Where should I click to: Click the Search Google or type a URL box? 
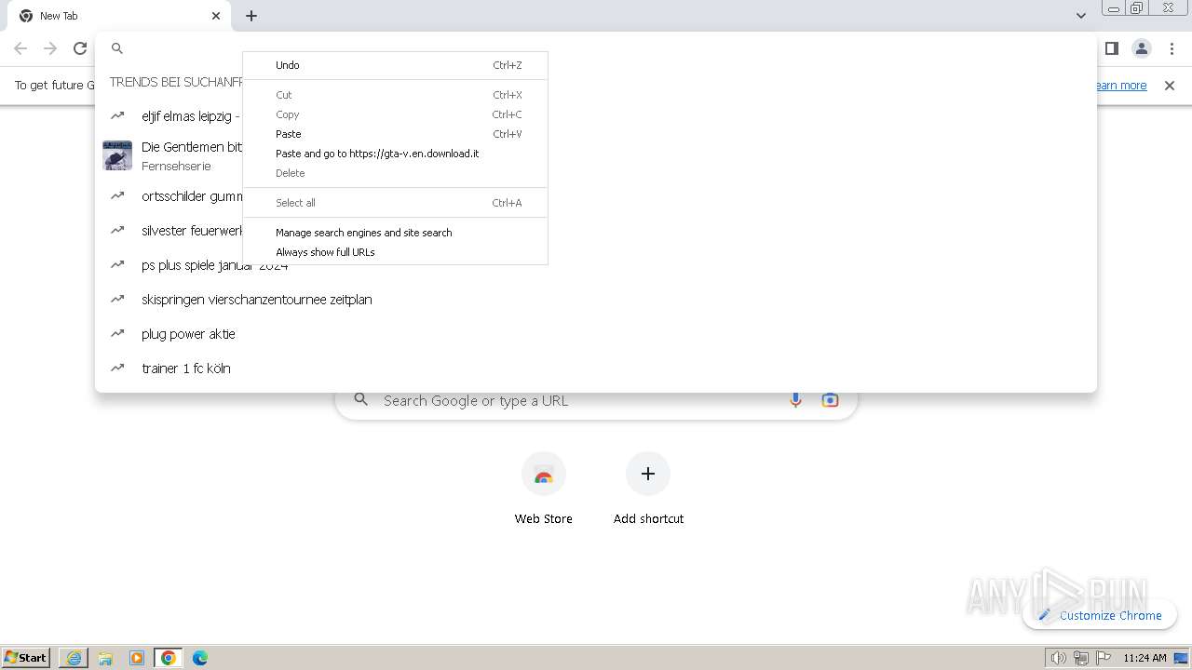[596, 400]
